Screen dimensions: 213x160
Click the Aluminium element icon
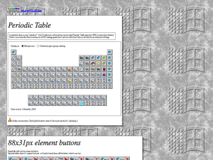pyautogui.click(x=82, y=63)
